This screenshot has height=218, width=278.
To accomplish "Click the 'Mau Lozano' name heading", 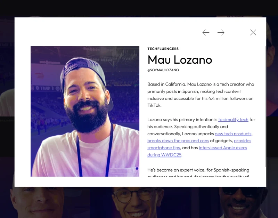I will 180,60.
